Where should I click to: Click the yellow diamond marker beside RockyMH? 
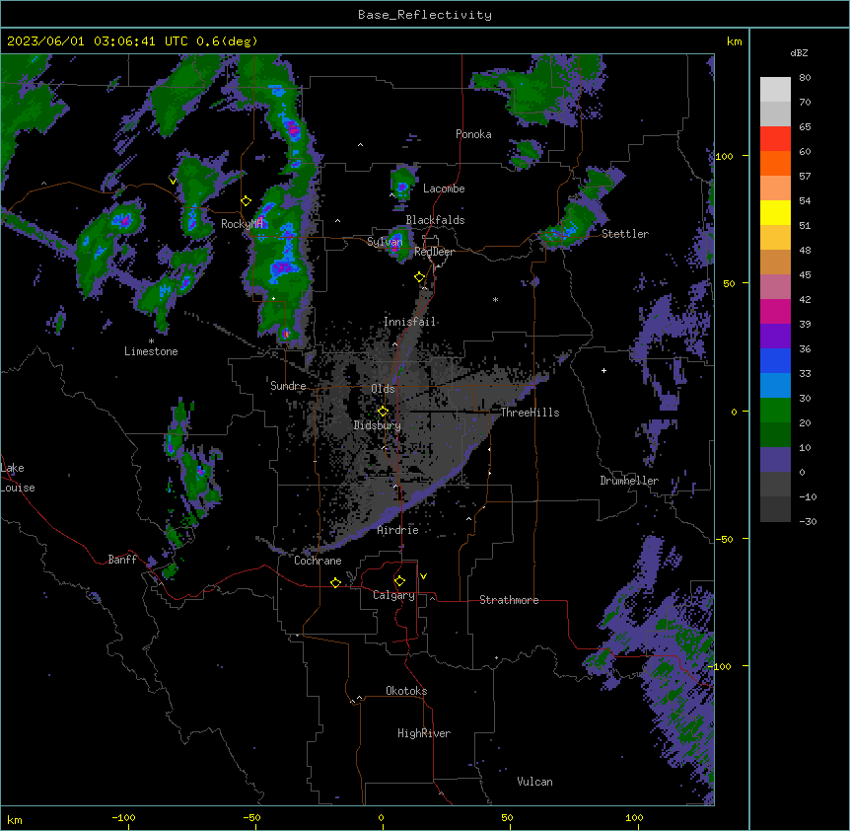pos(247,201)
